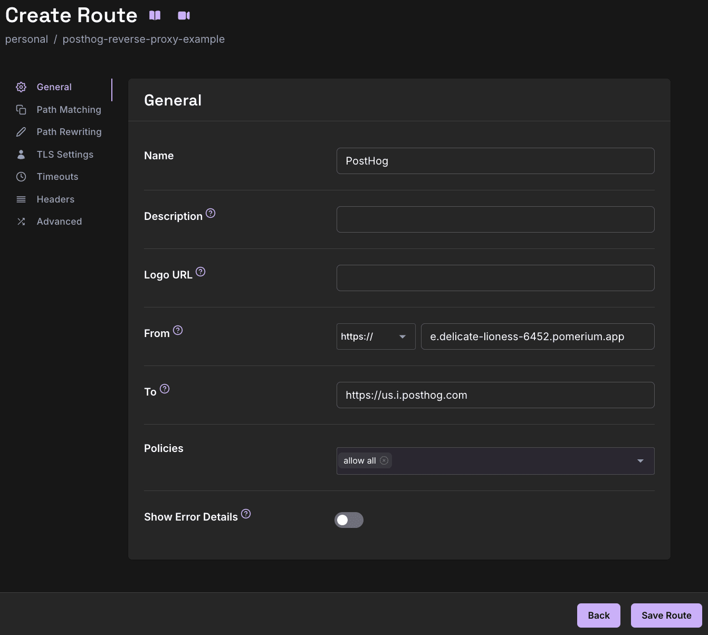The image size is (708, 635).
Task: Enable the Show Error Details switch
Action: click(349, 520)
